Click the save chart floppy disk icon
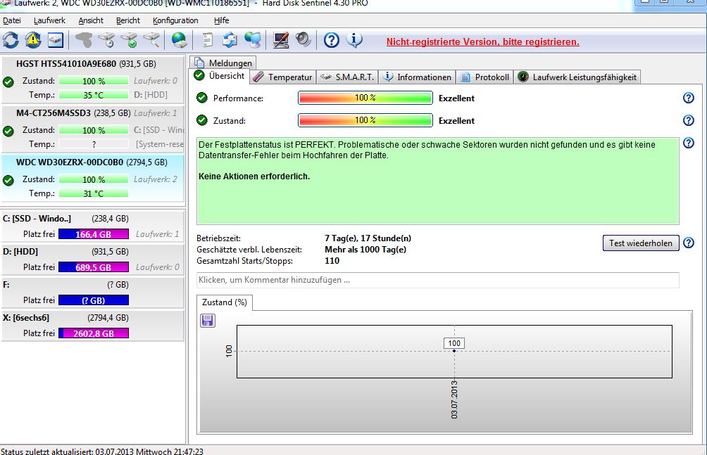 208,320
